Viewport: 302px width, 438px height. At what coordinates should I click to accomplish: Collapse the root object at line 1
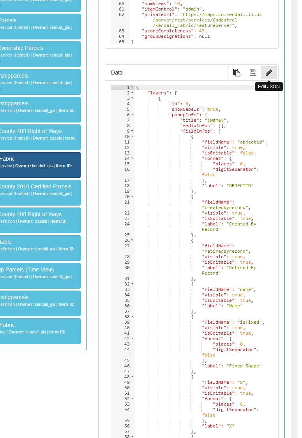tap(132, 87)
